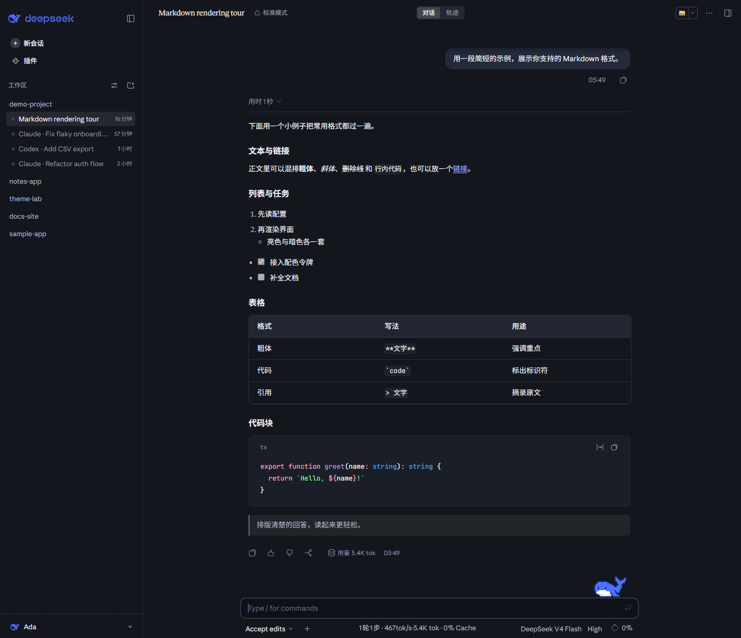The image size is (741, 638).
Task: Click the 行内代码 inline code span
Action: [388, 169]
